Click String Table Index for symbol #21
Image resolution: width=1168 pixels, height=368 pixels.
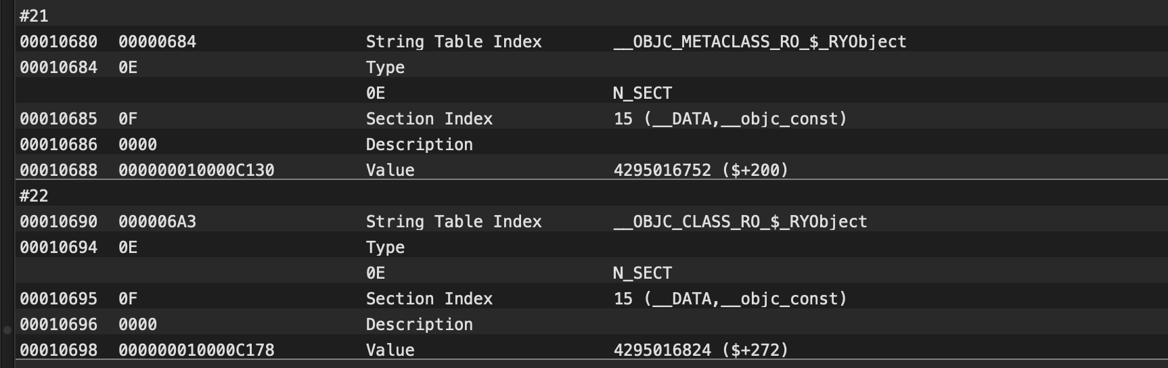point(453,42)
